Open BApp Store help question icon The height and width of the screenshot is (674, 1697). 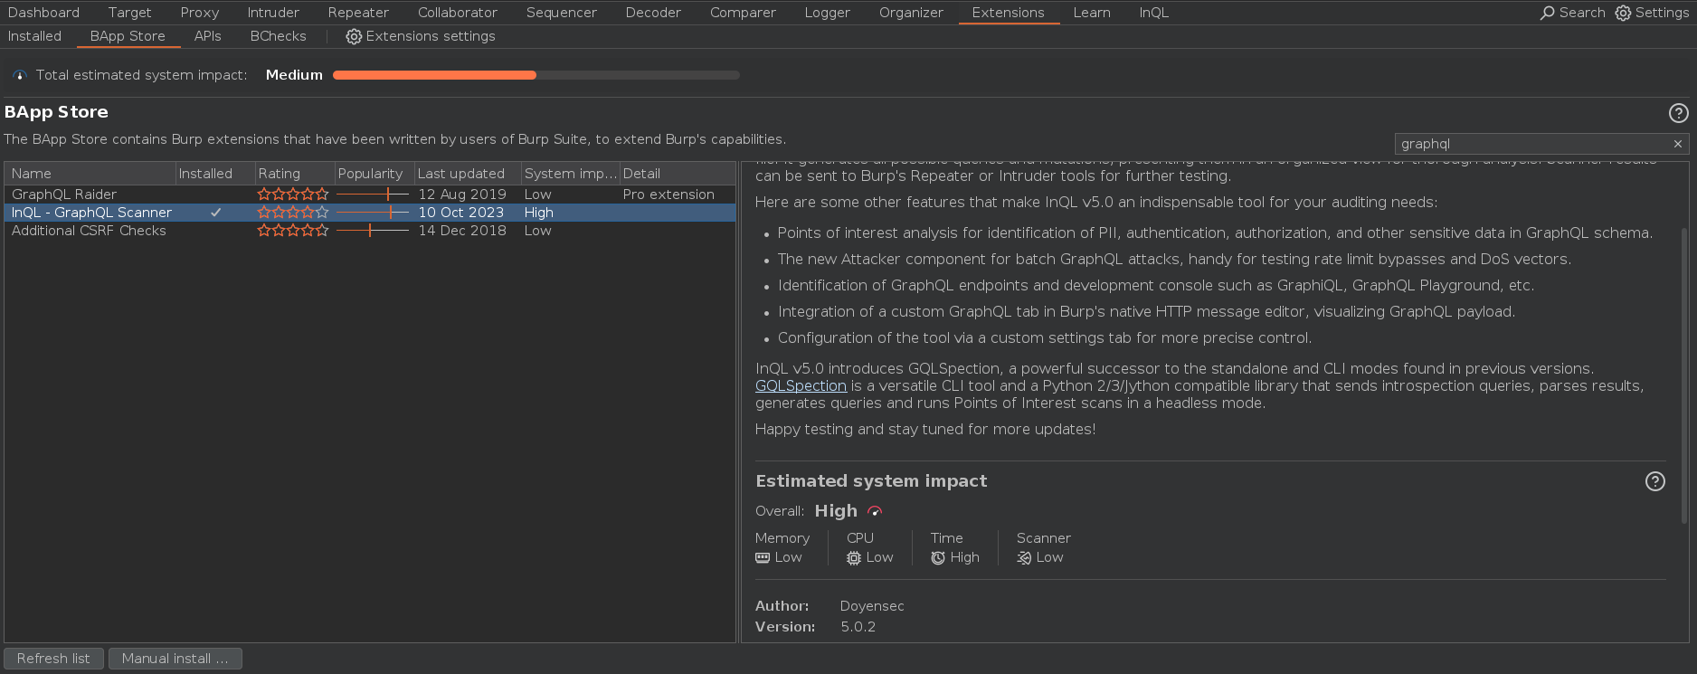click(1678, 113)
